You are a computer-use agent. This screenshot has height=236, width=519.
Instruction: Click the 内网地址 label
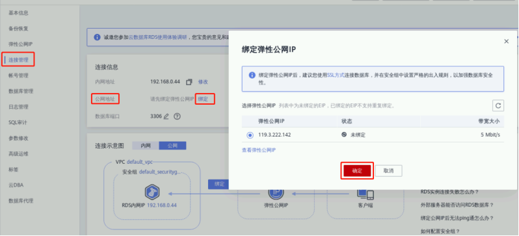[x=105, y=82]
